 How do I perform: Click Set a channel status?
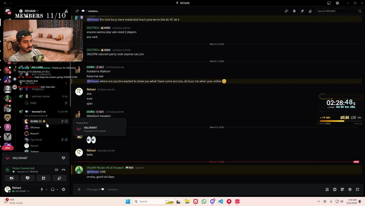click(x=36, y=116)
